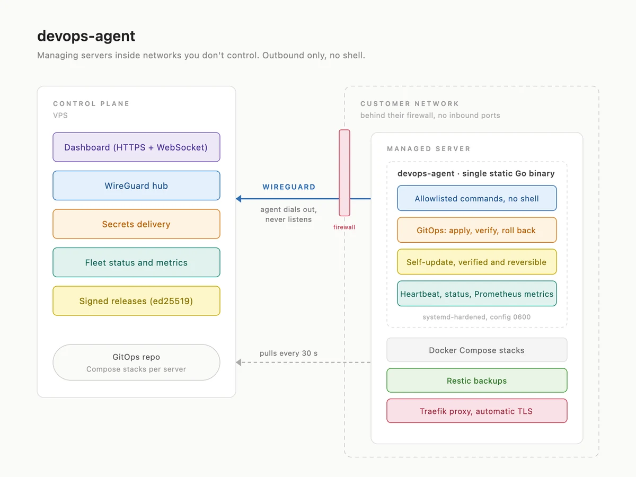
Task: Click the devops-agent page title
Action: pyautogui.click(x=86, y=36)
